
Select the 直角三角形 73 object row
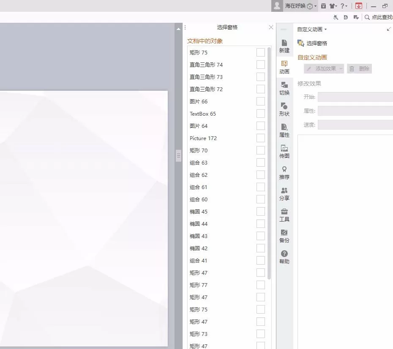coord(227,77)
